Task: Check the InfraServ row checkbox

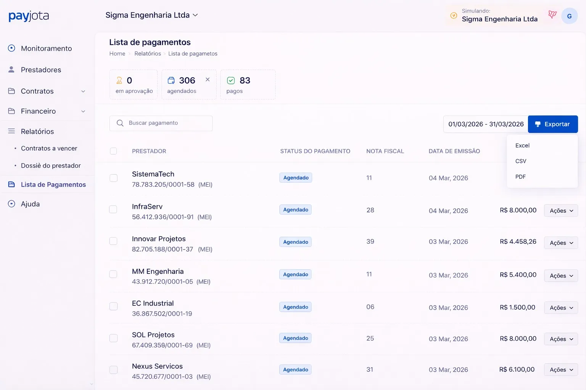Action: pyautogui.click(x=113, y=209)
